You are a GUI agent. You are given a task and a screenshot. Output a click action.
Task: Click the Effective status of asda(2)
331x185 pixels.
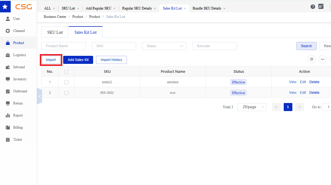[x=238, y=82]
